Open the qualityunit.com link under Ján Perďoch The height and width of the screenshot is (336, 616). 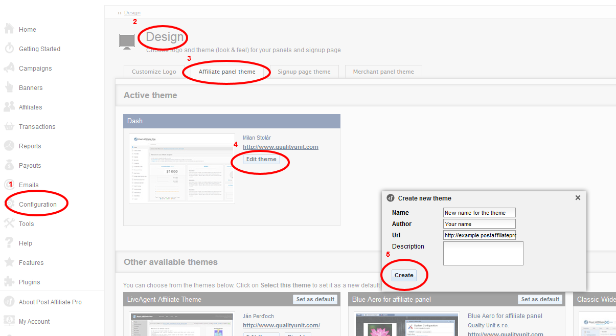(x=282, y=325)
